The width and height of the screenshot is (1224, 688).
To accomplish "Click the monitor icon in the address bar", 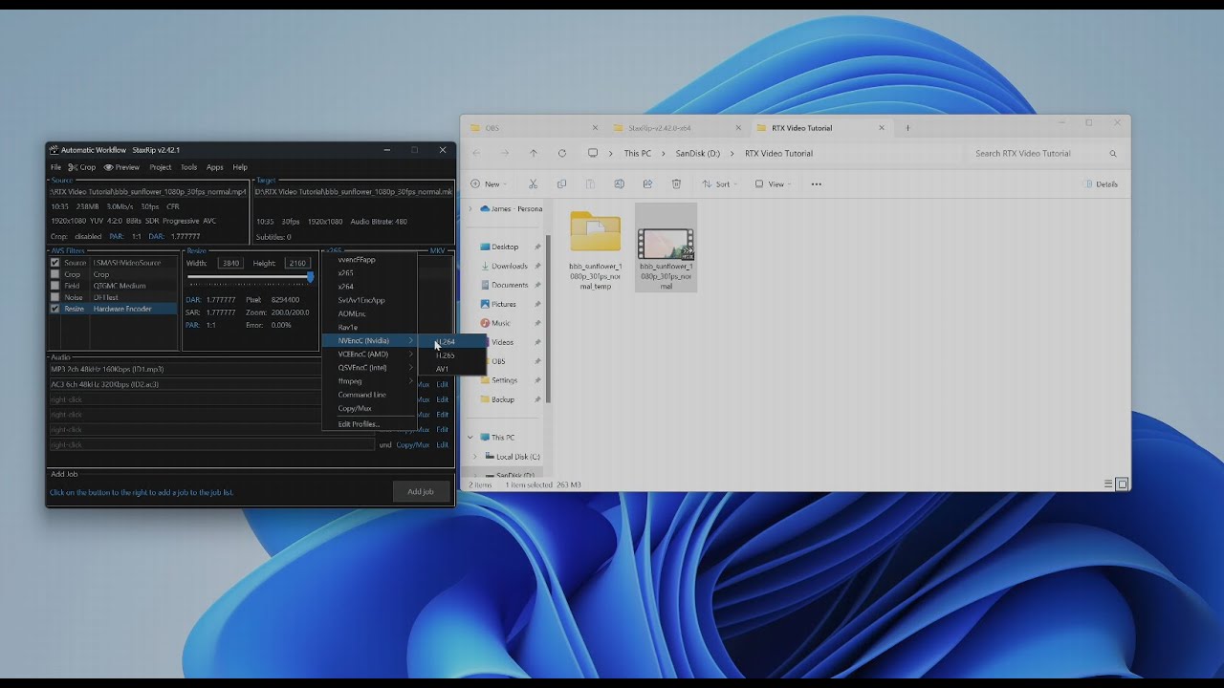I will coord(593,153).
